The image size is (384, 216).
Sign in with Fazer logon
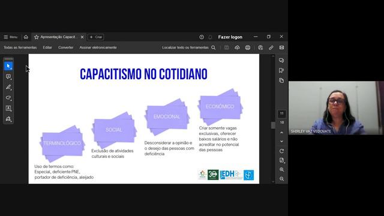pyautogui.click(x=230, y=37)
